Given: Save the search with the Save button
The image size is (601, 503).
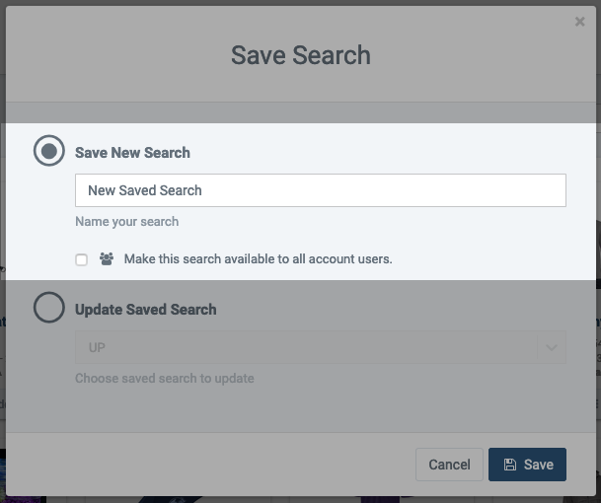Looking at the screenshot, I should coord(527,465).
